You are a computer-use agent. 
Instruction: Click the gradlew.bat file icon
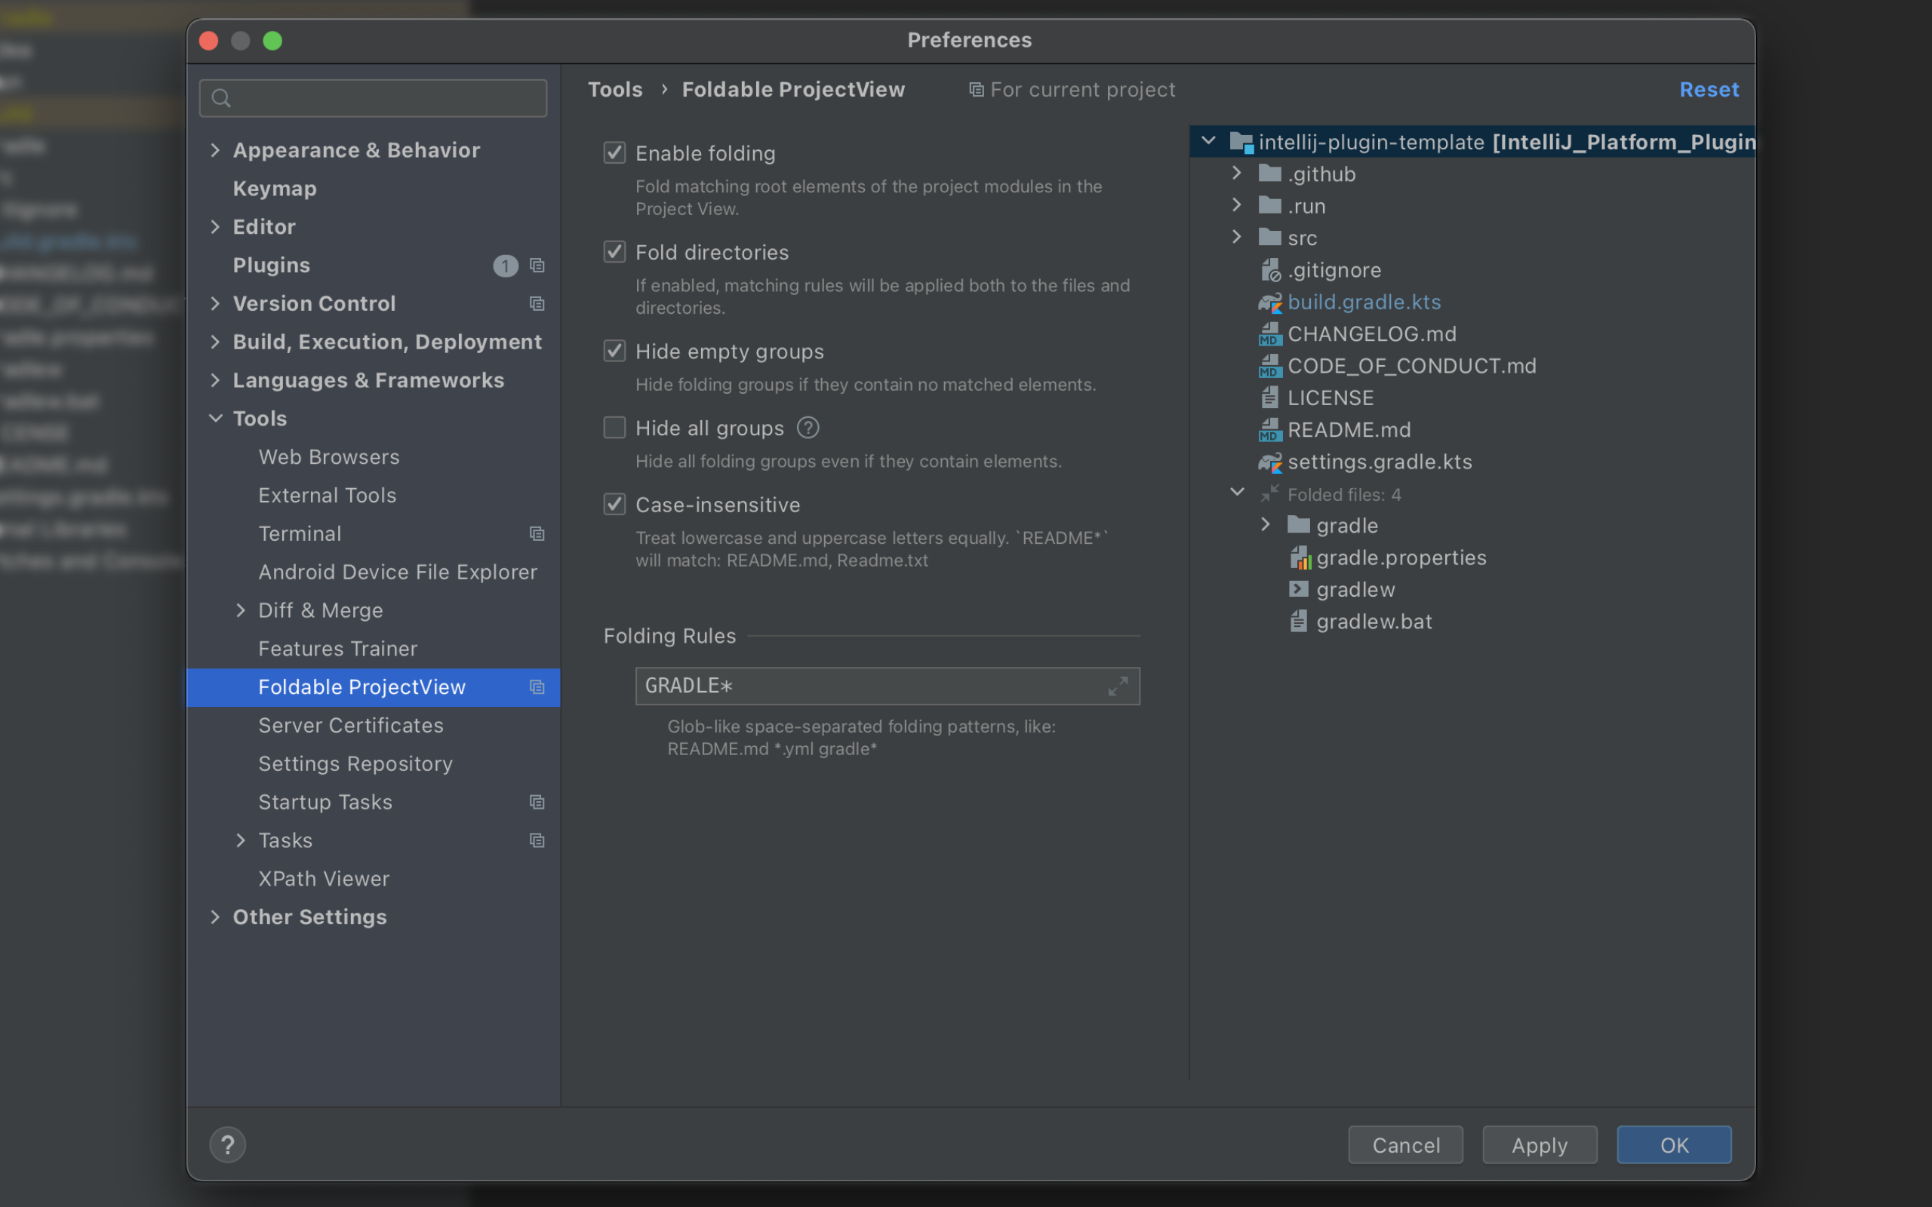click(1297, 620)
